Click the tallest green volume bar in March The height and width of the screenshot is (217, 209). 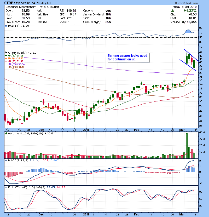coord(187,146)
